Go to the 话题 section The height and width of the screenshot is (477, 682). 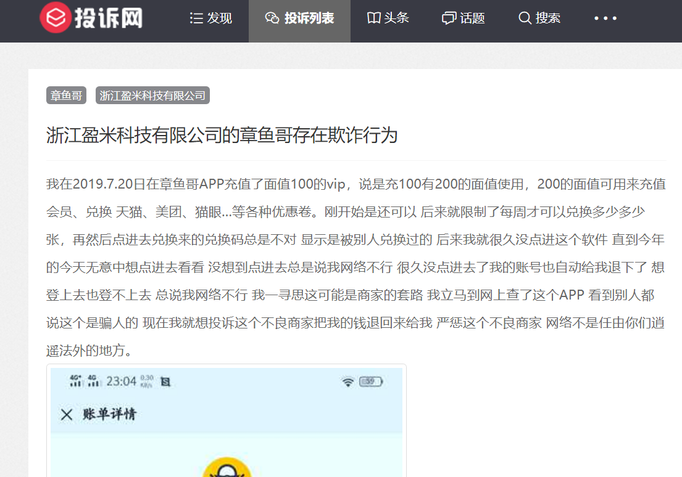(464, 18)
